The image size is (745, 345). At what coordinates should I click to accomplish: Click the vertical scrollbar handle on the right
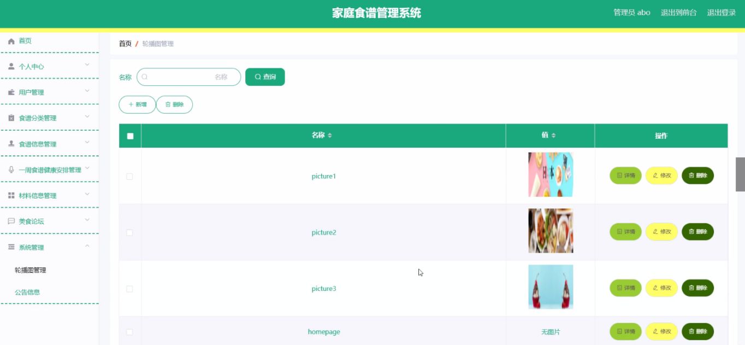pos(740,174)
